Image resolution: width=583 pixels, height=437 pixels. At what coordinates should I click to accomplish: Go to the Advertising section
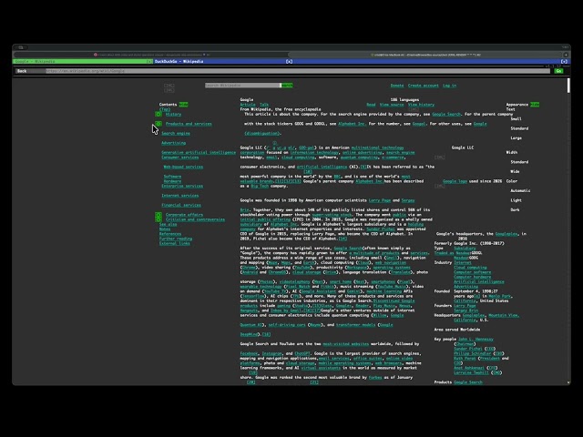(173, 143)
